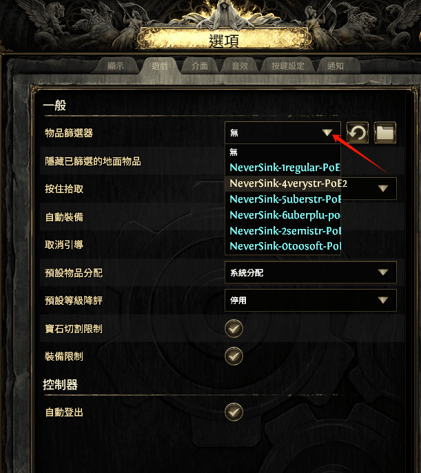Toggle 寶石切割限制 checkbox
421x473 pixels.
234,328
